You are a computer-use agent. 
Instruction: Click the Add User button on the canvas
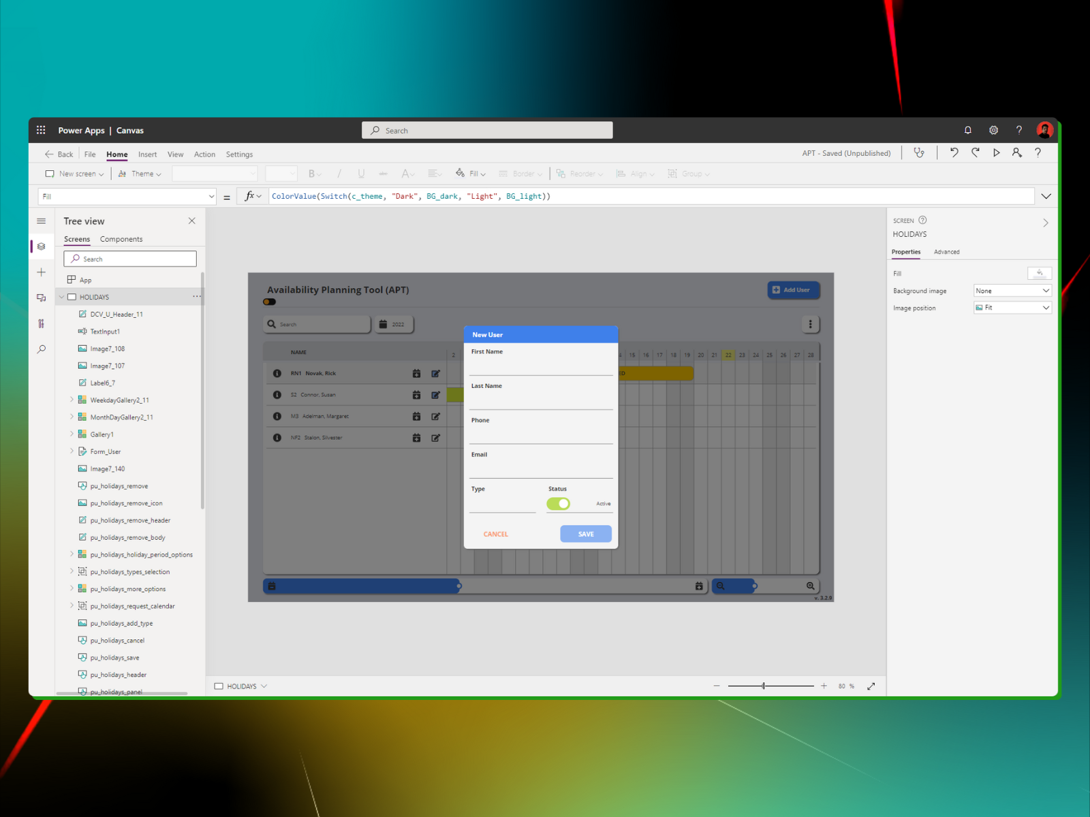click(x=793, y=289)
